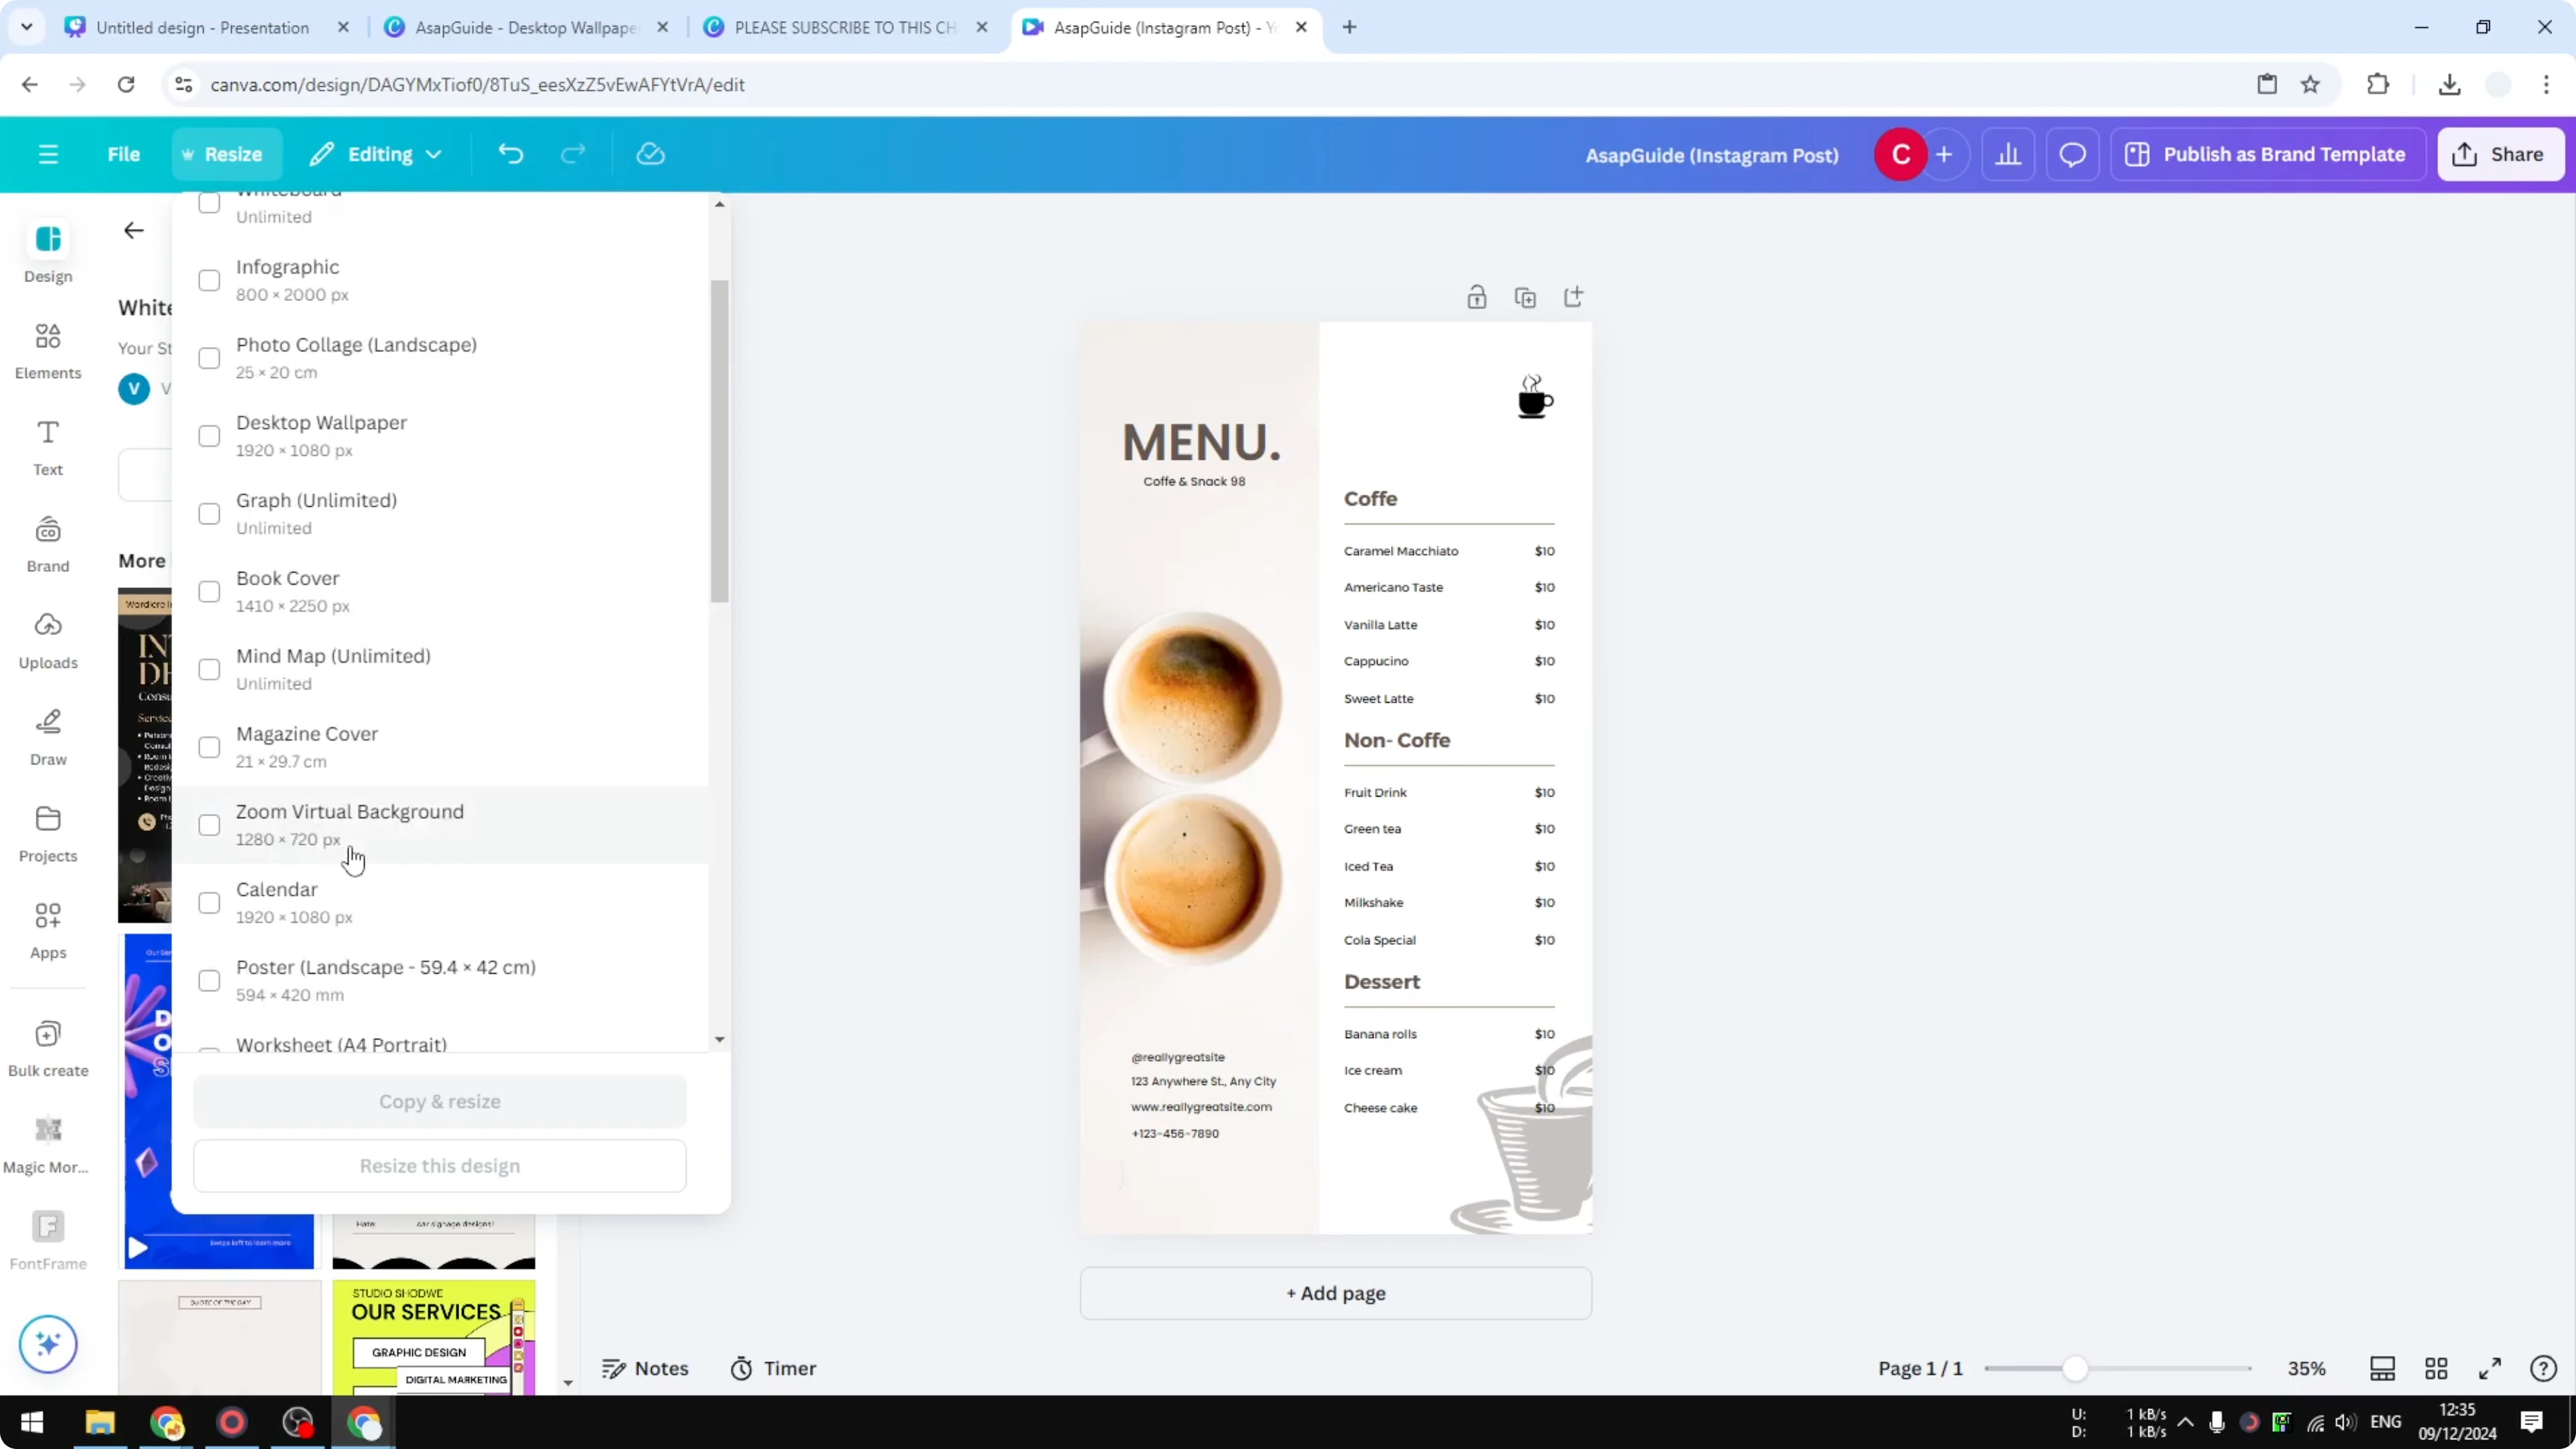Show hidden system tray icons

tap(2185, 1422)
